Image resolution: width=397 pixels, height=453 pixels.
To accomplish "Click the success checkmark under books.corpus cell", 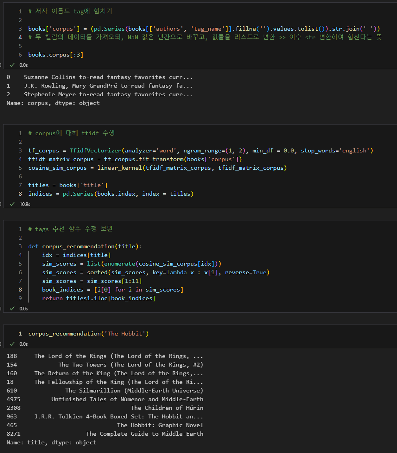I will [12, 65].
